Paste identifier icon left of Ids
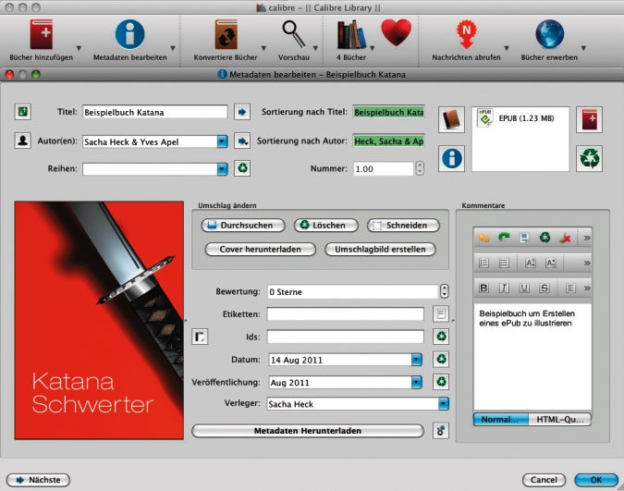624x491 pixels. point(200,337)
